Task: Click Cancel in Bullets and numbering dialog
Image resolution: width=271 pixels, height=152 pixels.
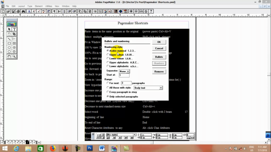Action: point(159,49)
